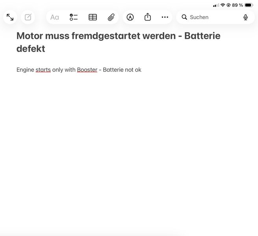Start dictation with the microphone icon
The height and width of the screenshot is (236, 258).
[245, 17]
